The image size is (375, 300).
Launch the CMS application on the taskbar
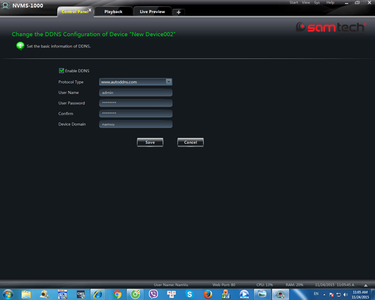81,294
